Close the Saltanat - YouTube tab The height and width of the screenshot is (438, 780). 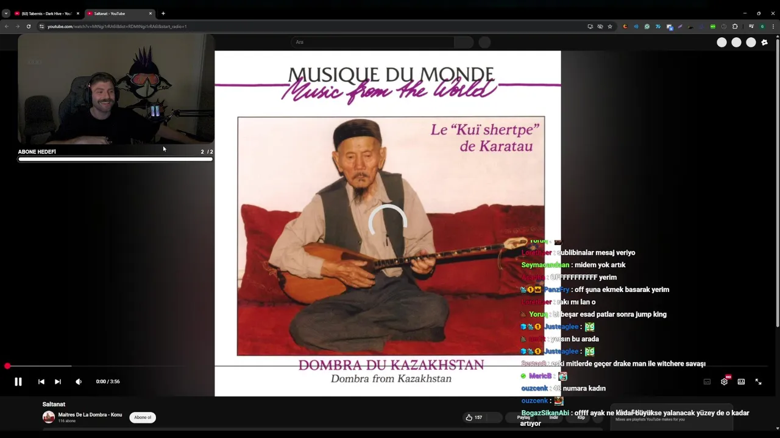[x=151, y=13]
